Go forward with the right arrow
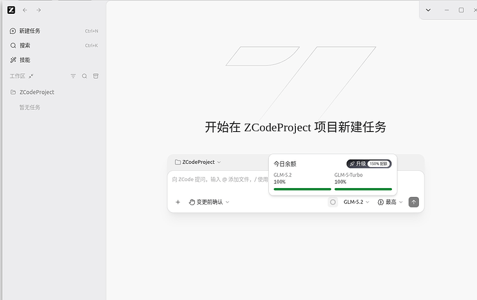 [x=39, y=10]
